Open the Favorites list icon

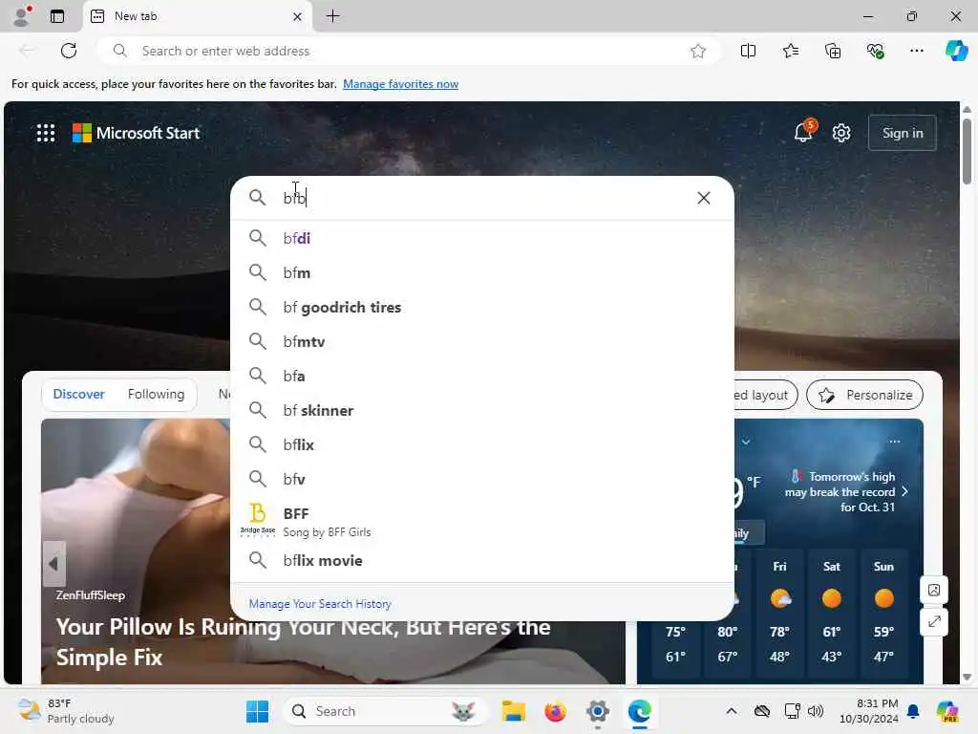click(x=790, y=52)
